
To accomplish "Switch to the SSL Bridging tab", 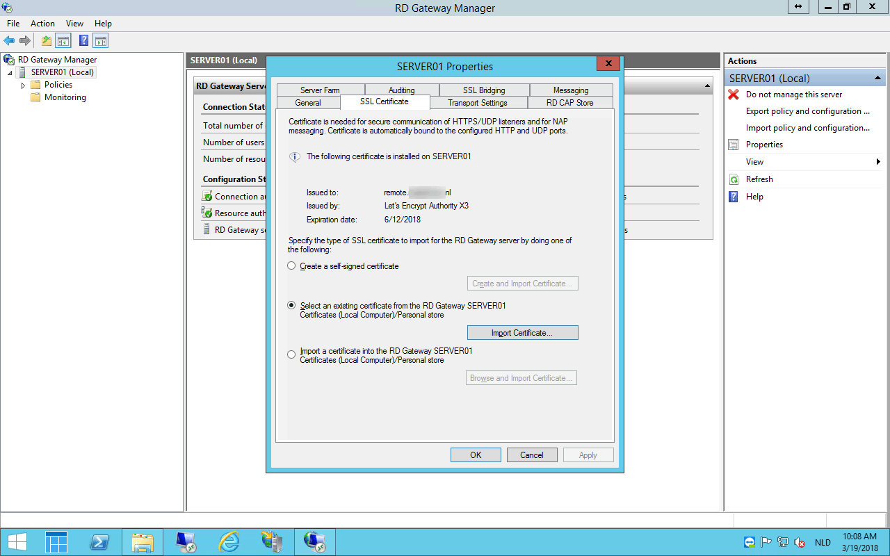I will [484, 90].
